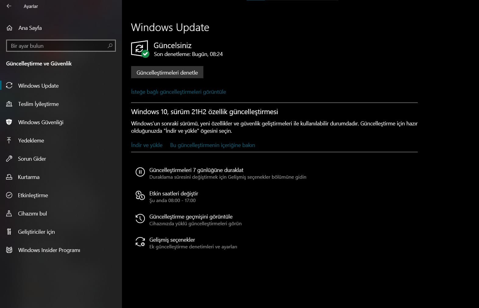Click the search magnifier icon

110,46
